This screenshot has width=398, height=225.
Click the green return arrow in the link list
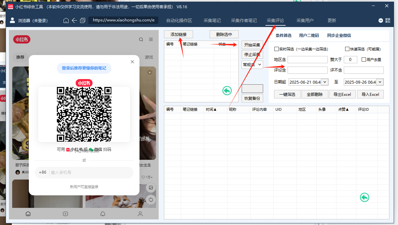(x=227, y=91)
